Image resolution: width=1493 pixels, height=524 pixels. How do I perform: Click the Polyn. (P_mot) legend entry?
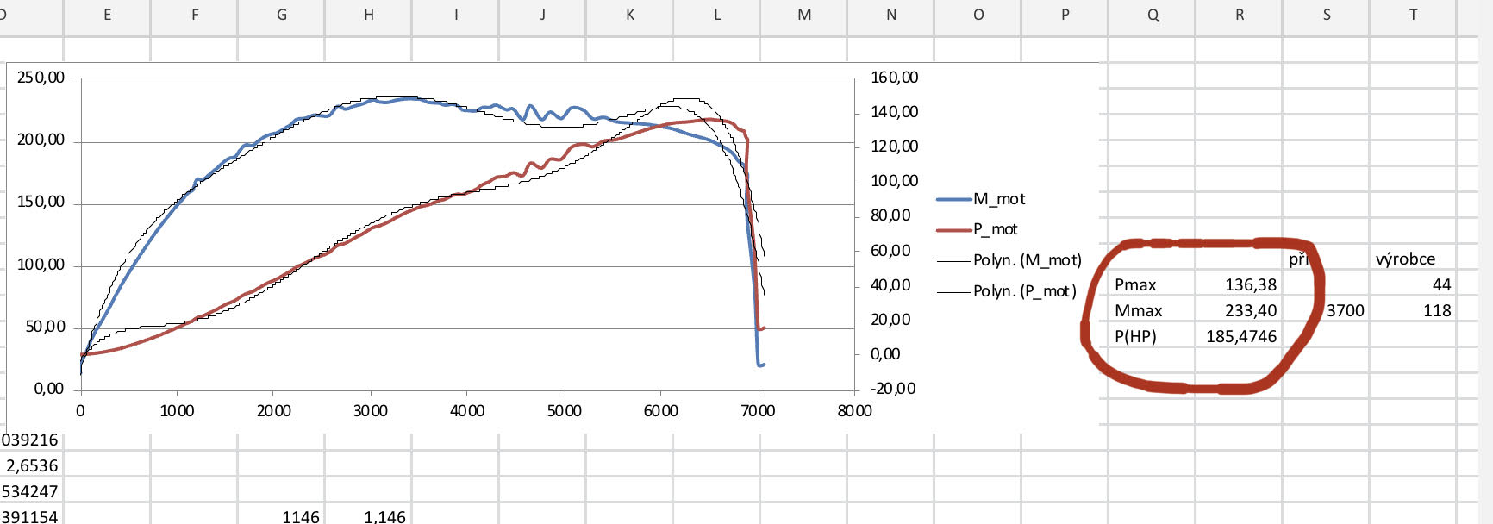click(1024, 291)
